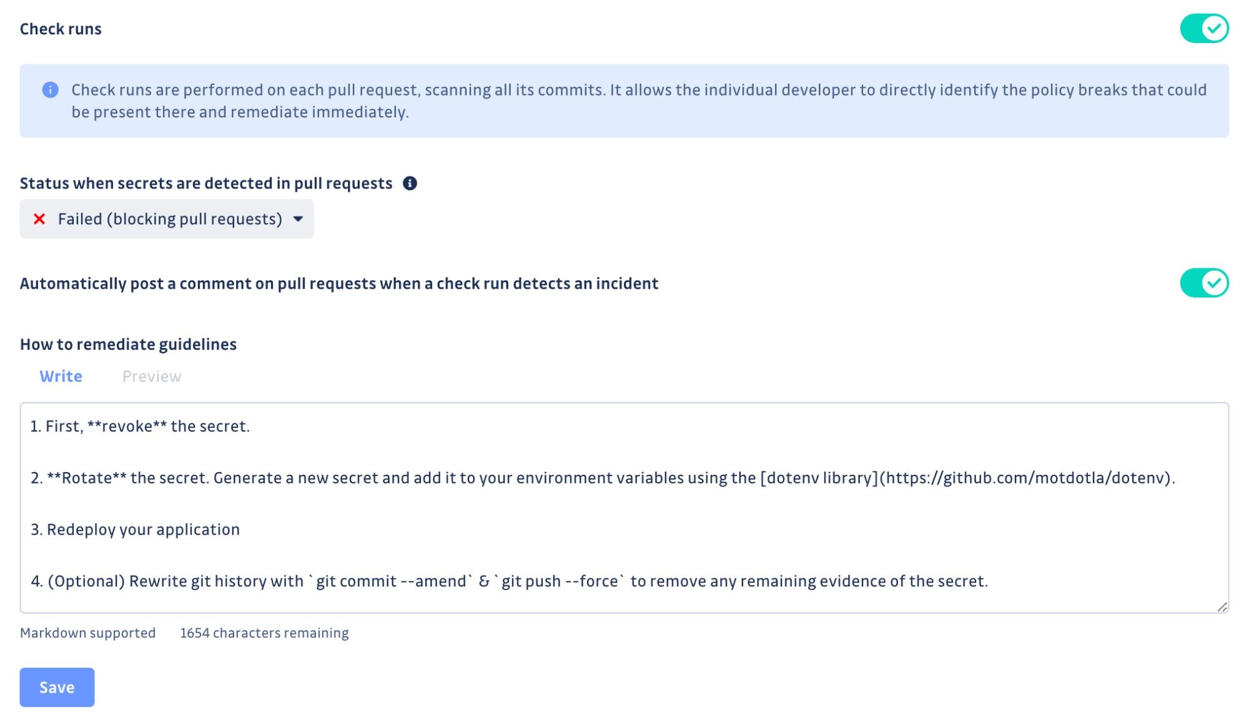Click the Check runs heading
Screen dimensions: 1249x712
point(61,29)
